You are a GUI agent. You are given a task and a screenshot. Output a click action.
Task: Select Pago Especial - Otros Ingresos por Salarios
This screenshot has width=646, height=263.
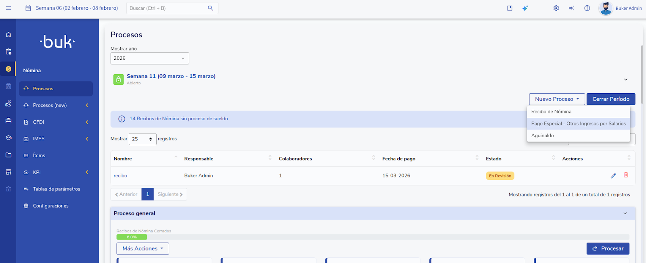(x=578, y=124)
